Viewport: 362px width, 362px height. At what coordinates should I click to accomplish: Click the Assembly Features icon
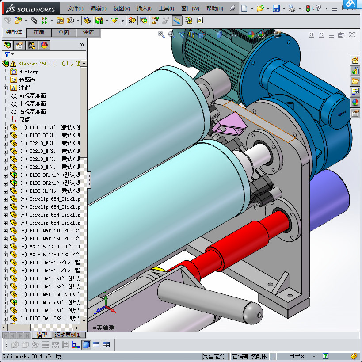pyautogui.click(x=99, y=20)
